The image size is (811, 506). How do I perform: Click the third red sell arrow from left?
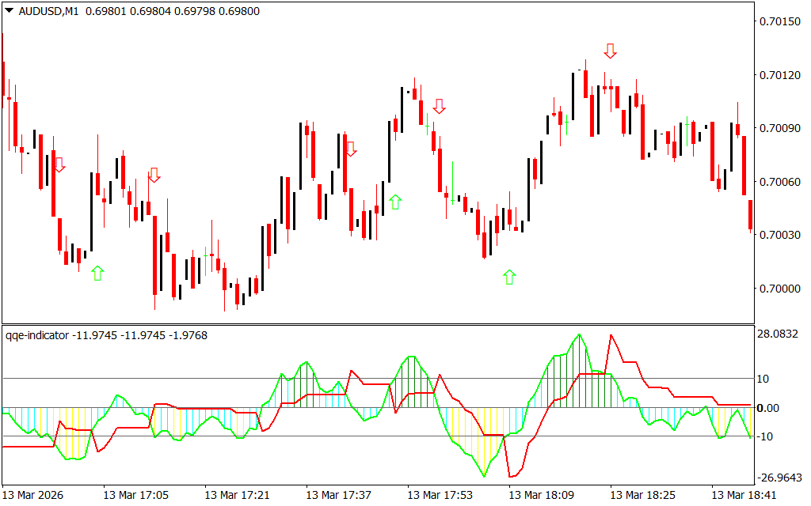coord(351,148)
